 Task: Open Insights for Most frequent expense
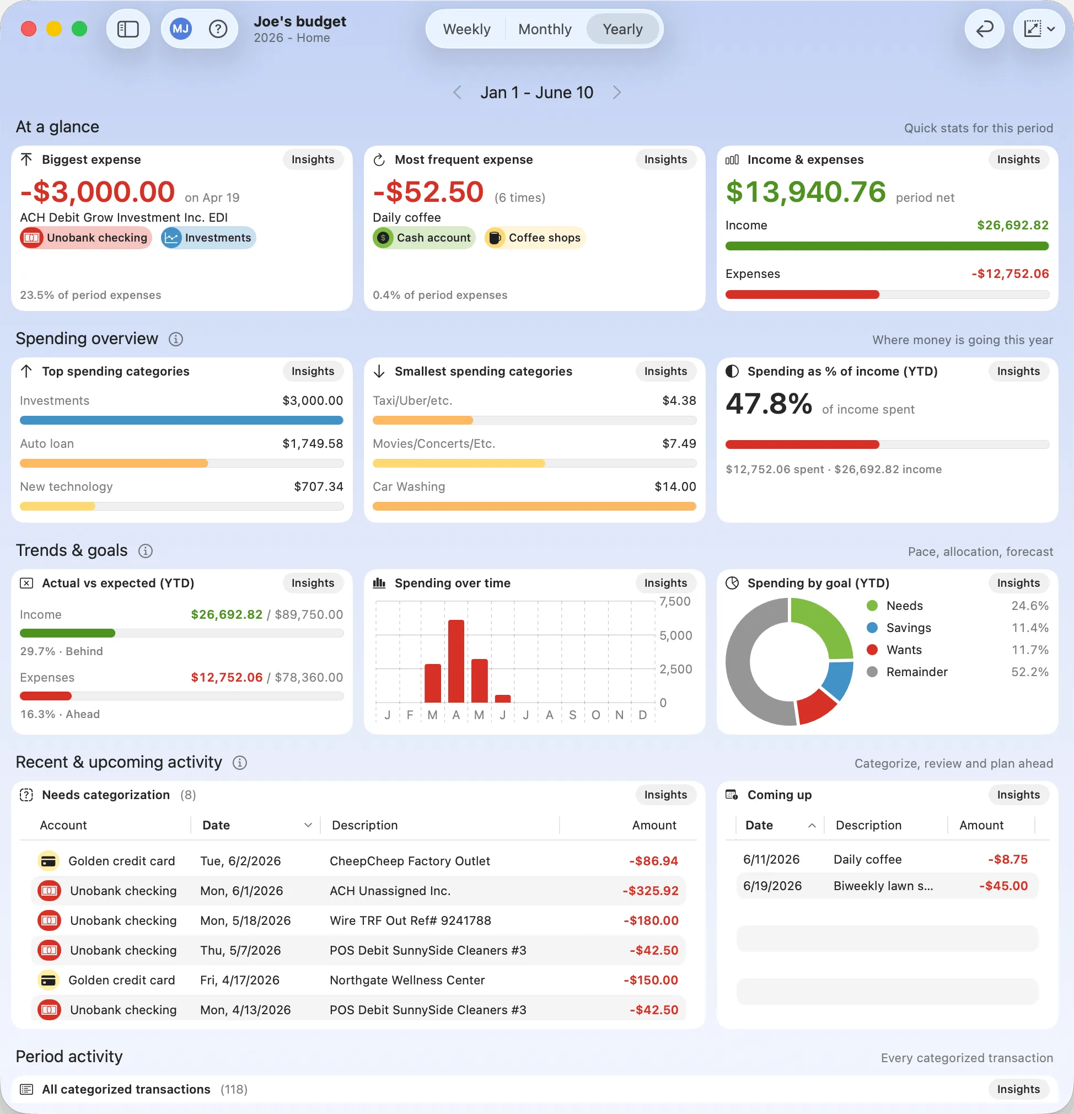click(665, 160)
